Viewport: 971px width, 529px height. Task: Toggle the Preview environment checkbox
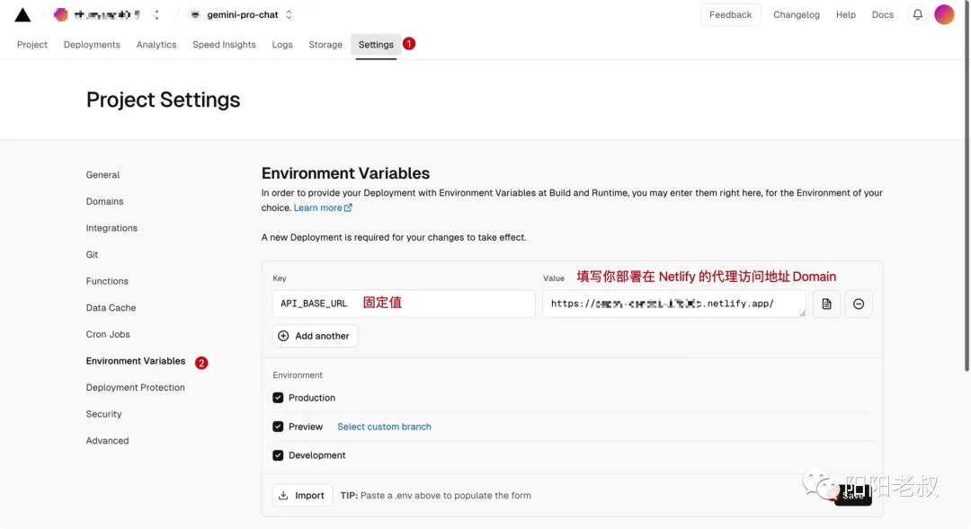278,427
